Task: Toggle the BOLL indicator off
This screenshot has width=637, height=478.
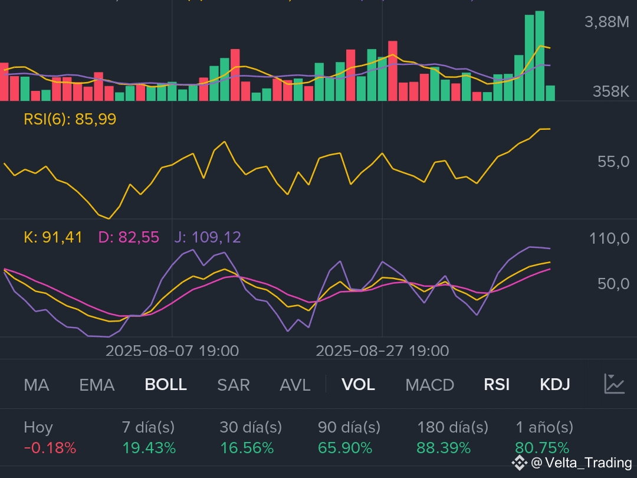Action: tap(166, 385)
